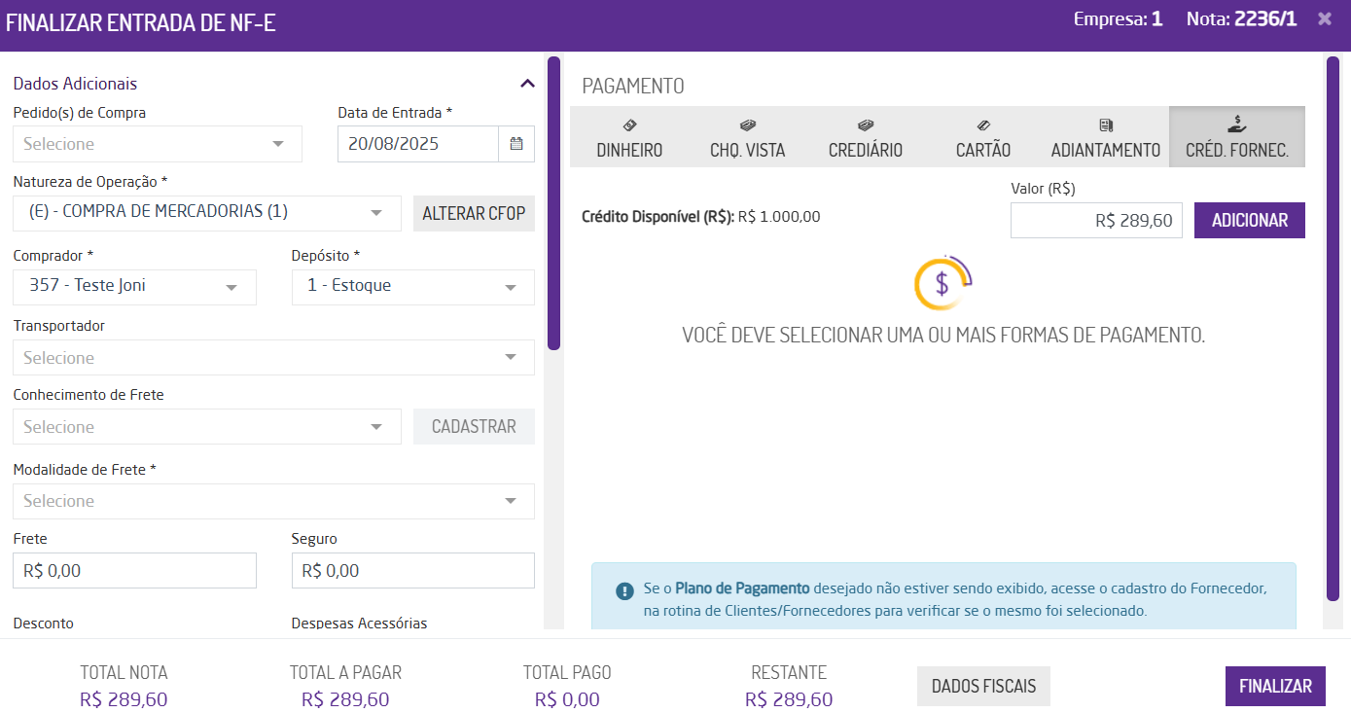Click the Cadastrar button
The image size is (1351, 713).
tap(474, 426)
